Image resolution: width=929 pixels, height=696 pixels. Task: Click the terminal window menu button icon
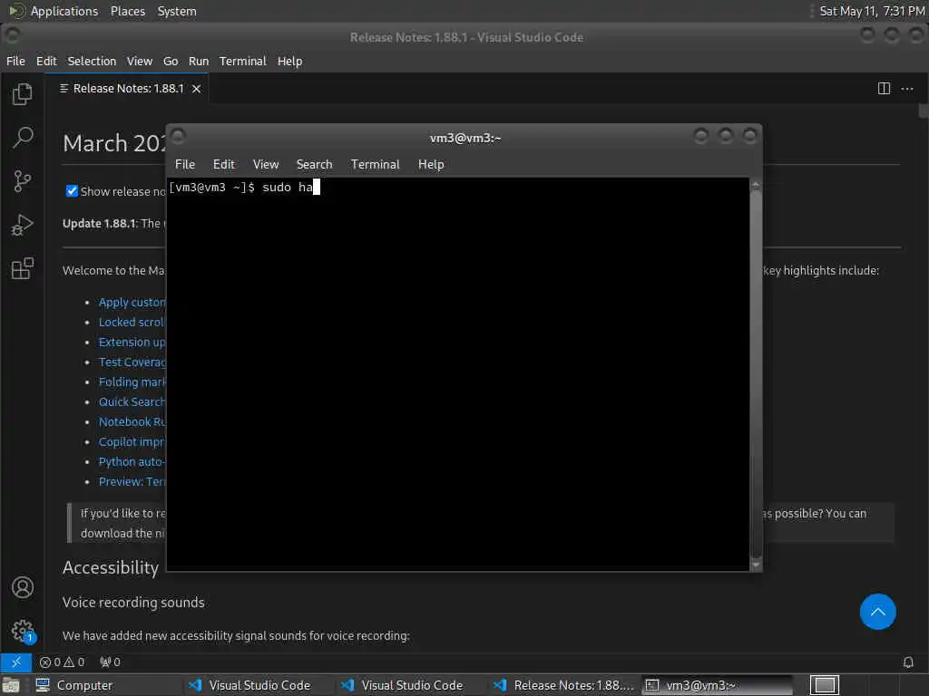178,138
